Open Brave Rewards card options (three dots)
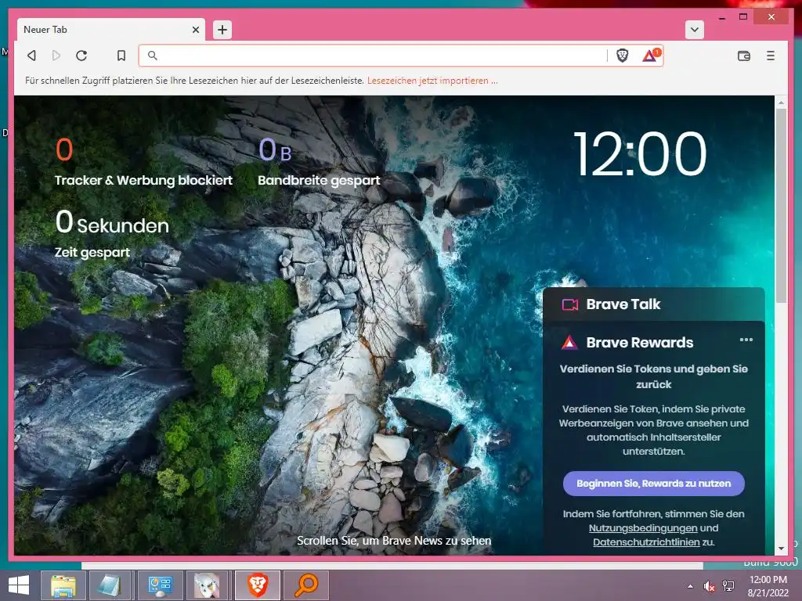 click(746, 340)
